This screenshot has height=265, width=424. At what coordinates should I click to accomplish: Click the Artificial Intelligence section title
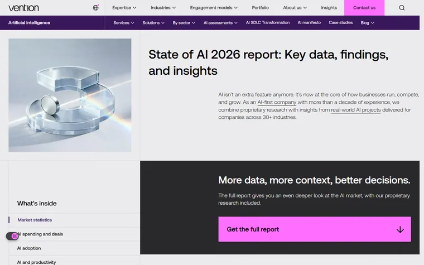[x=29, y=23]
